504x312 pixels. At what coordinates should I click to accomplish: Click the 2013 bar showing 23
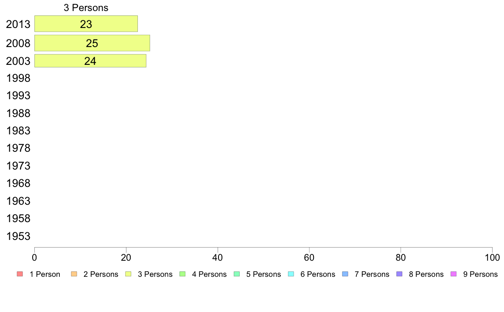click(86, 24)
